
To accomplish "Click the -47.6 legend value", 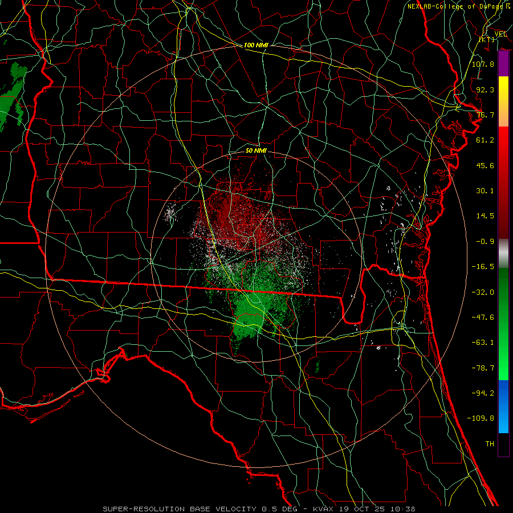I will [x=483, y=317].
